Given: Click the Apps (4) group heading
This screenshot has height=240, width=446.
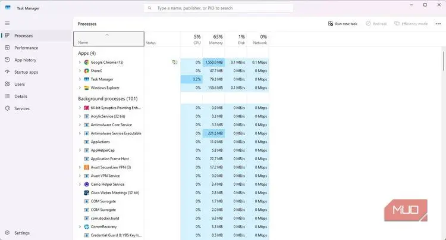Looking at the screenshot, I should 87,53.
